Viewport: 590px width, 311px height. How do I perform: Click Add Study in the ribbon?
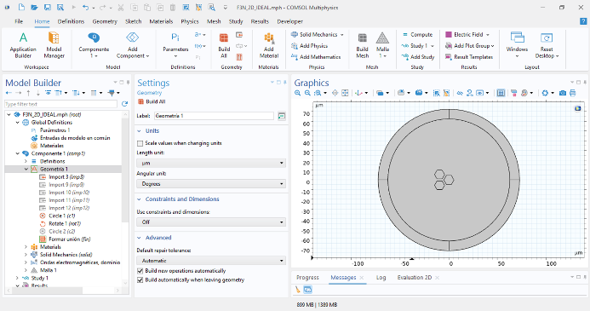418,57
